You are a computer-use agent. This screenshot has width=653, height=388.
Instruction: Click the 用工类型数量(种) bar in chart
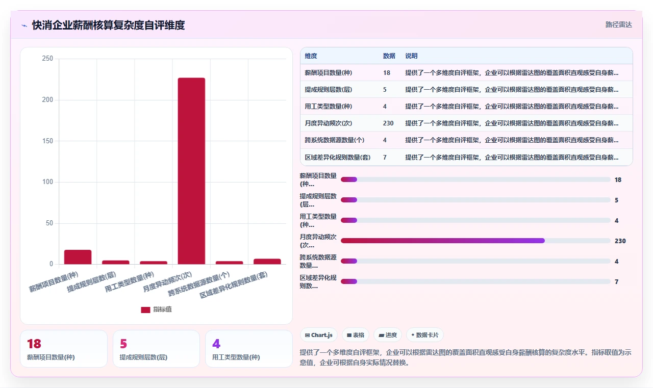[154, 263]
